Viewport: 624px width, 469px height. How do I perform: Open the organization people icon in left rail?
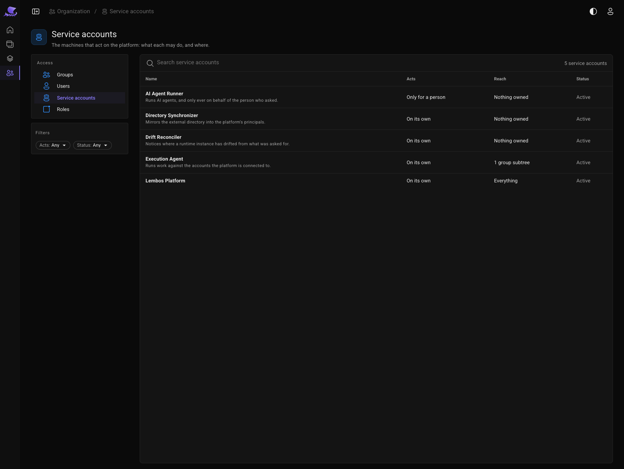pyautogui.click(x=10, y=73)
